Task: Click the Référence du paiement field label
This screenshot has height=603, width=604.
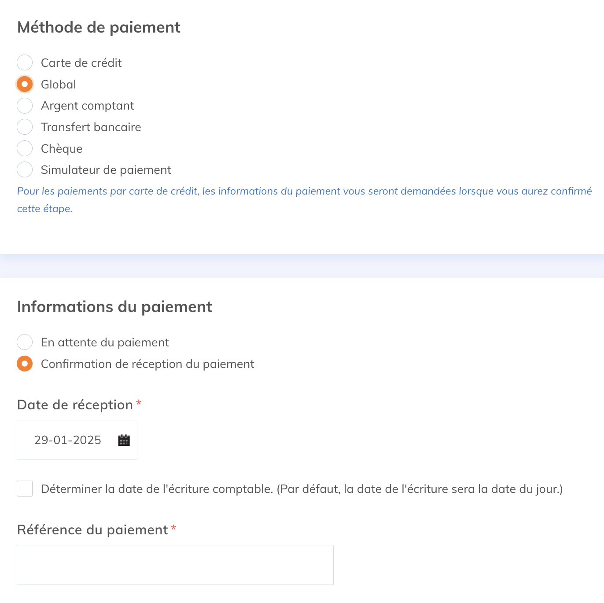Action: pyautogui.click(x=92, y=530)
